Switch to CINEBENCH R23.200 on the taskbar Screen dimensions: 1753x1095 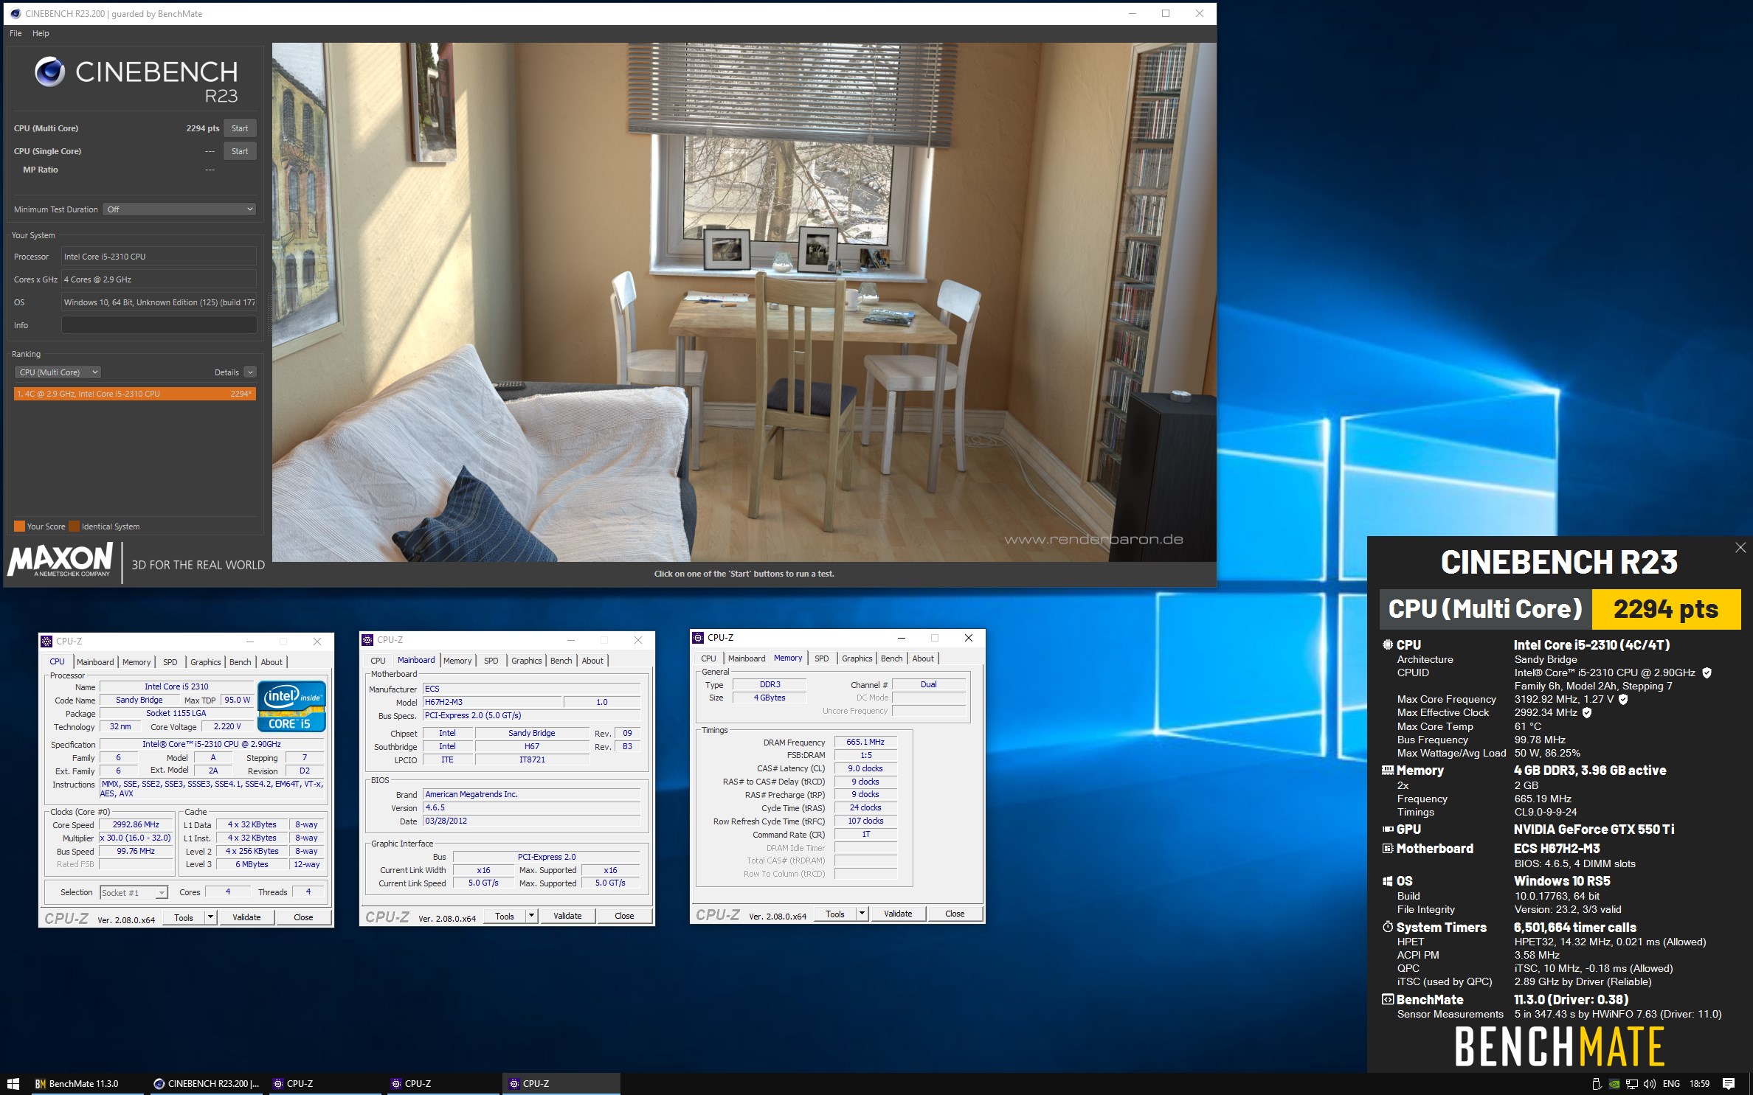[x=207, y=1083]
